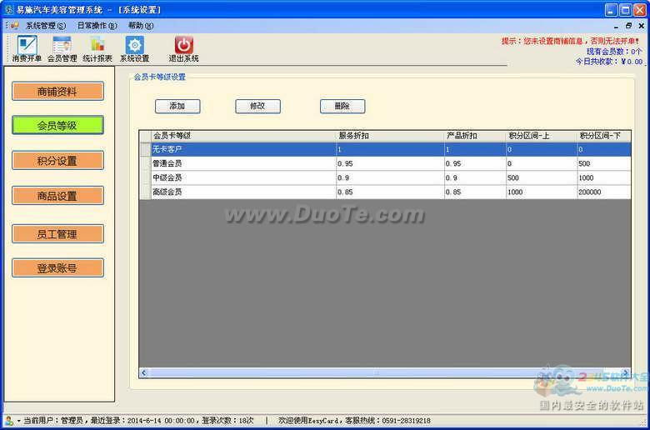Click the 客服热线 text in status bar
The width and height of the screenshot is (650, 430).
(x=388, y=421)
